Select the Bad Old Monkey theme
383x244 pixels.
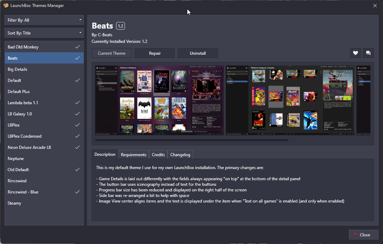click(44, 47)
